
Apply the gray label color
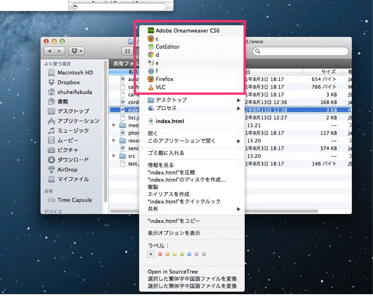(204, 254)
